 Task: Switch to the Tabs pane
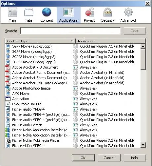(x=29, y=15)
